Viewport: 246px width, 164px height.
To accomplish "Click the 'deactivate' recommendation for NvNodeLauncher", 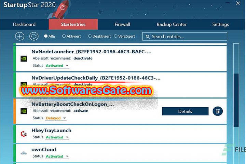I will point(83,58).
